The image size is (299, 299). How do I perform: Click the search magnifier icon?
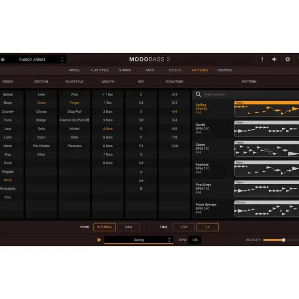pyautogui.click(x=198, y=94)
